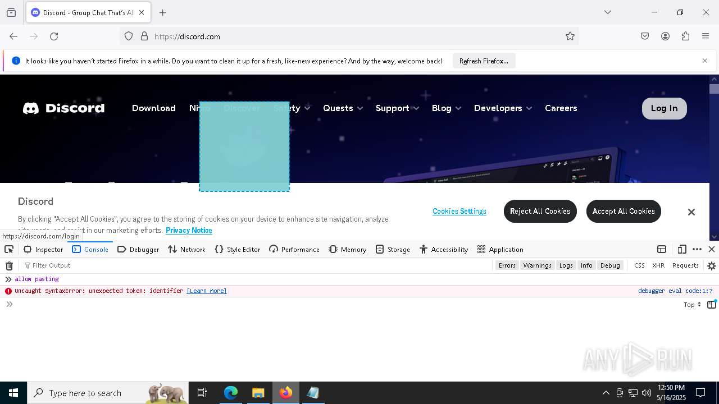Switch to the Debugger tab
This screenshot has height=404, width=719.
point(138,250)
